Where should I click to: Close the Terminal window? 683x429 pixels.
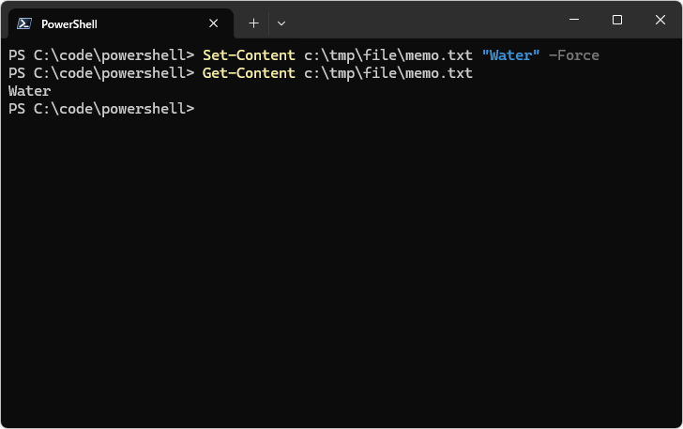[x=660, y=20]
